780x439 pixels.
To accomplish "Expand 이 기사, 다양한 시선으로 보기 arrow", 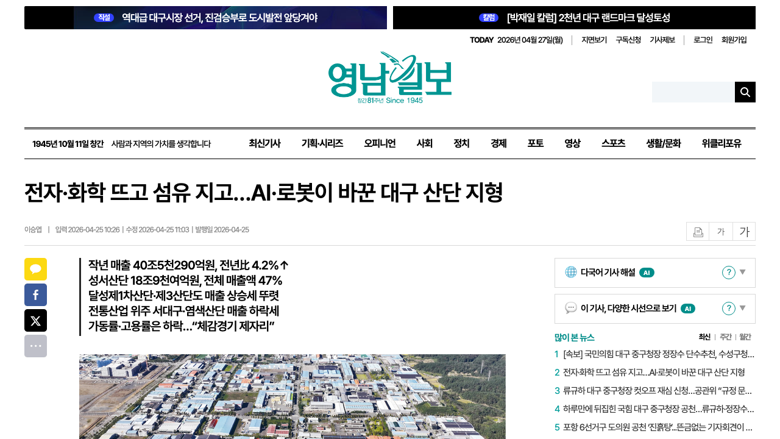I will [743, 309].
